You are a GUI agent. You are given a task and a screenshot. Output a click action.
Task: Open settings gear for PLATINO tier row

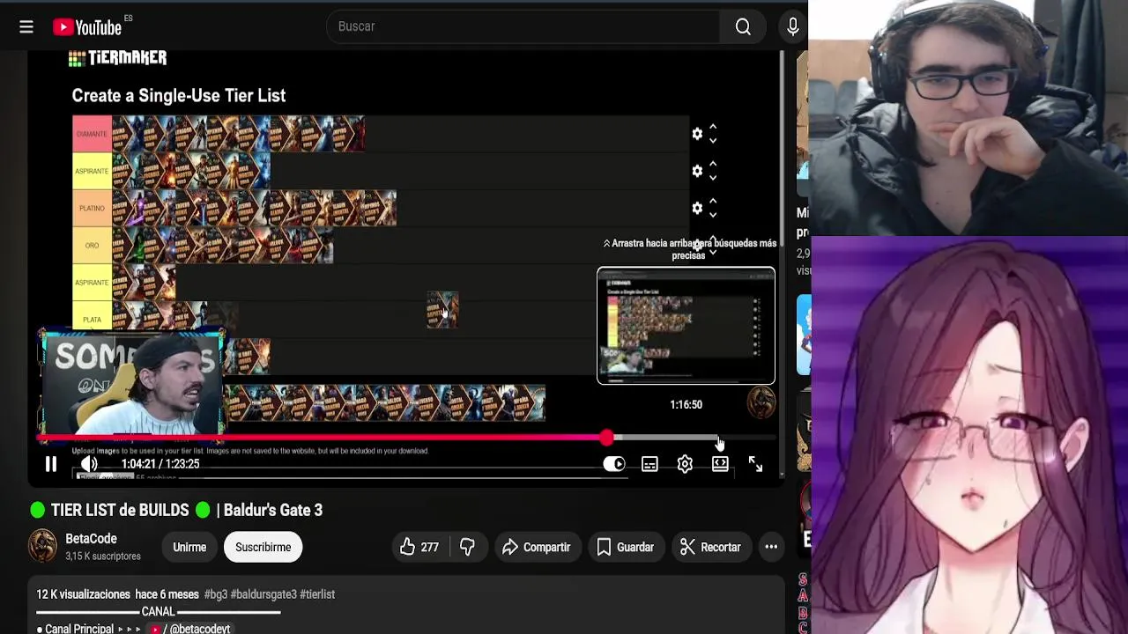click(697, 208)
